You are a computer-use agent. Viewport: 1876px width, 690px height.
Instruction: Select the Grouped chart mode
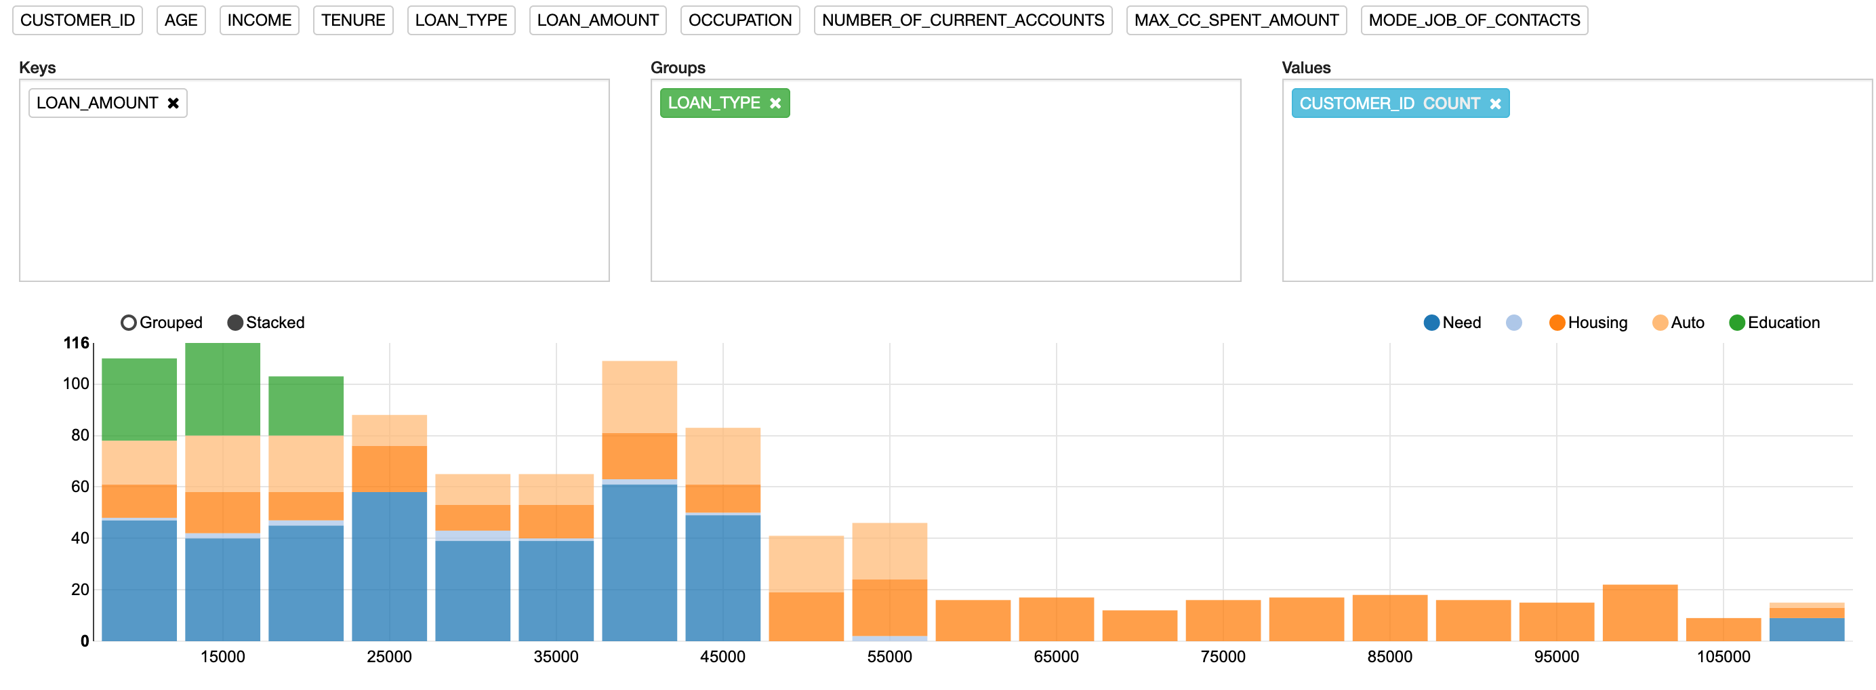(128, 321)
